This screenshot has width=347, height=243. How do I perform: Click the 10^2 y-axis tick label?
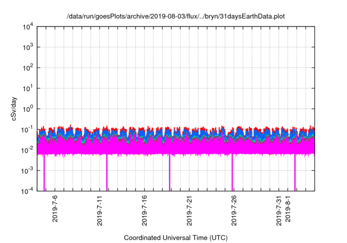pyautogui.click(x=28, y=68)
